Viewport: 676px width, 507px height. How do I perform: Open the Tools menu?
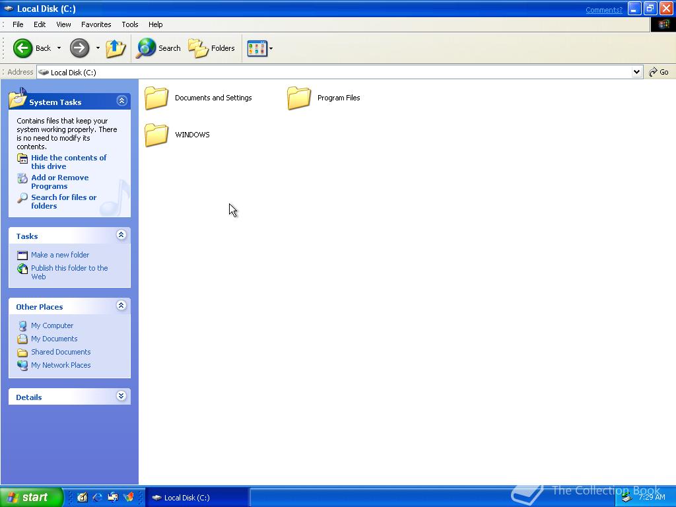point(130,24)
